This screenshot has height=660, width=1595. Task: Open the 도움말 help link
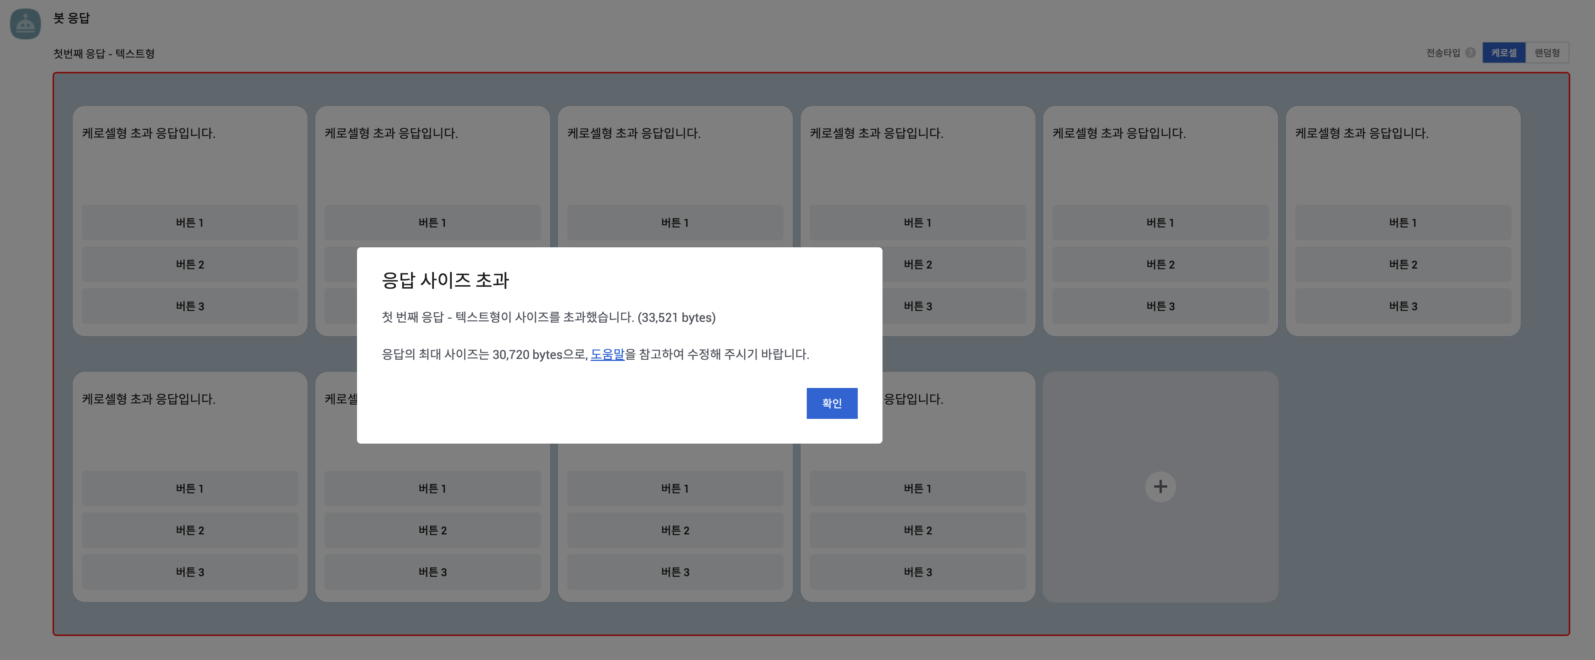607,354
